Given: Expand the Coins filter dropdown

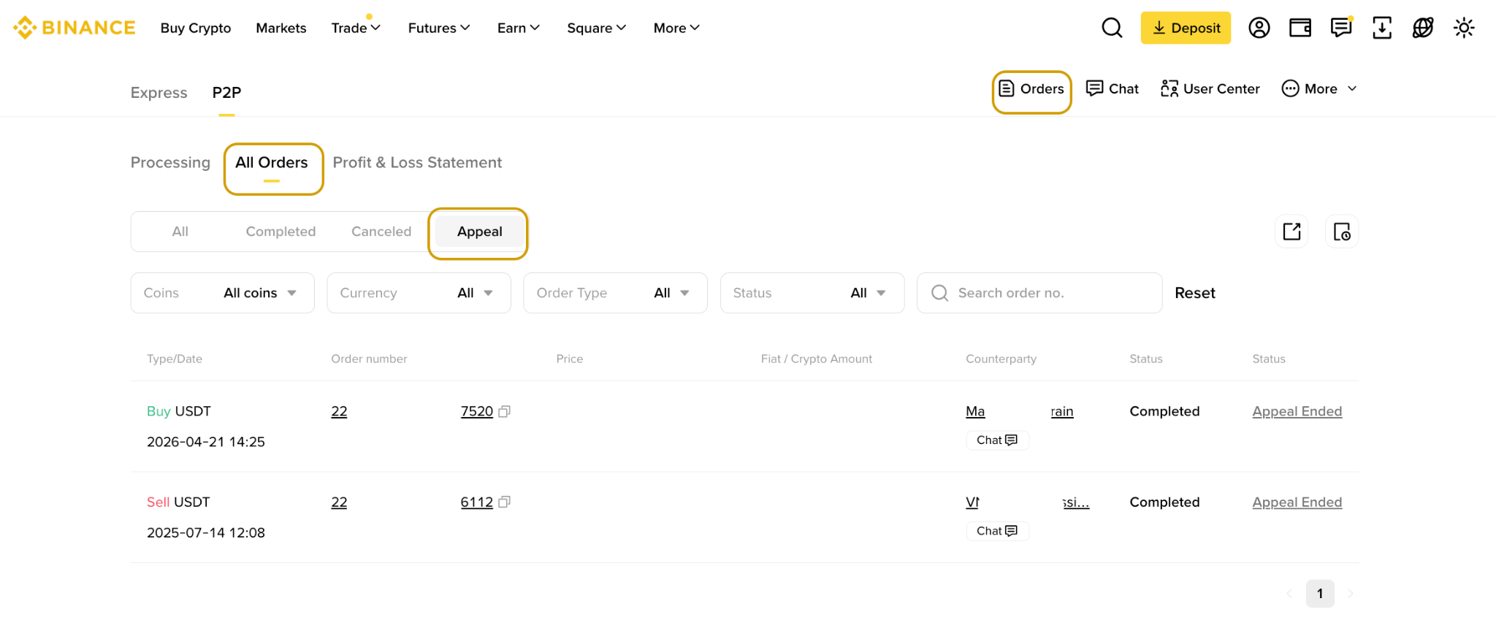Looking at the screenshot, I should pyautogui.click(x=222, y=293).
